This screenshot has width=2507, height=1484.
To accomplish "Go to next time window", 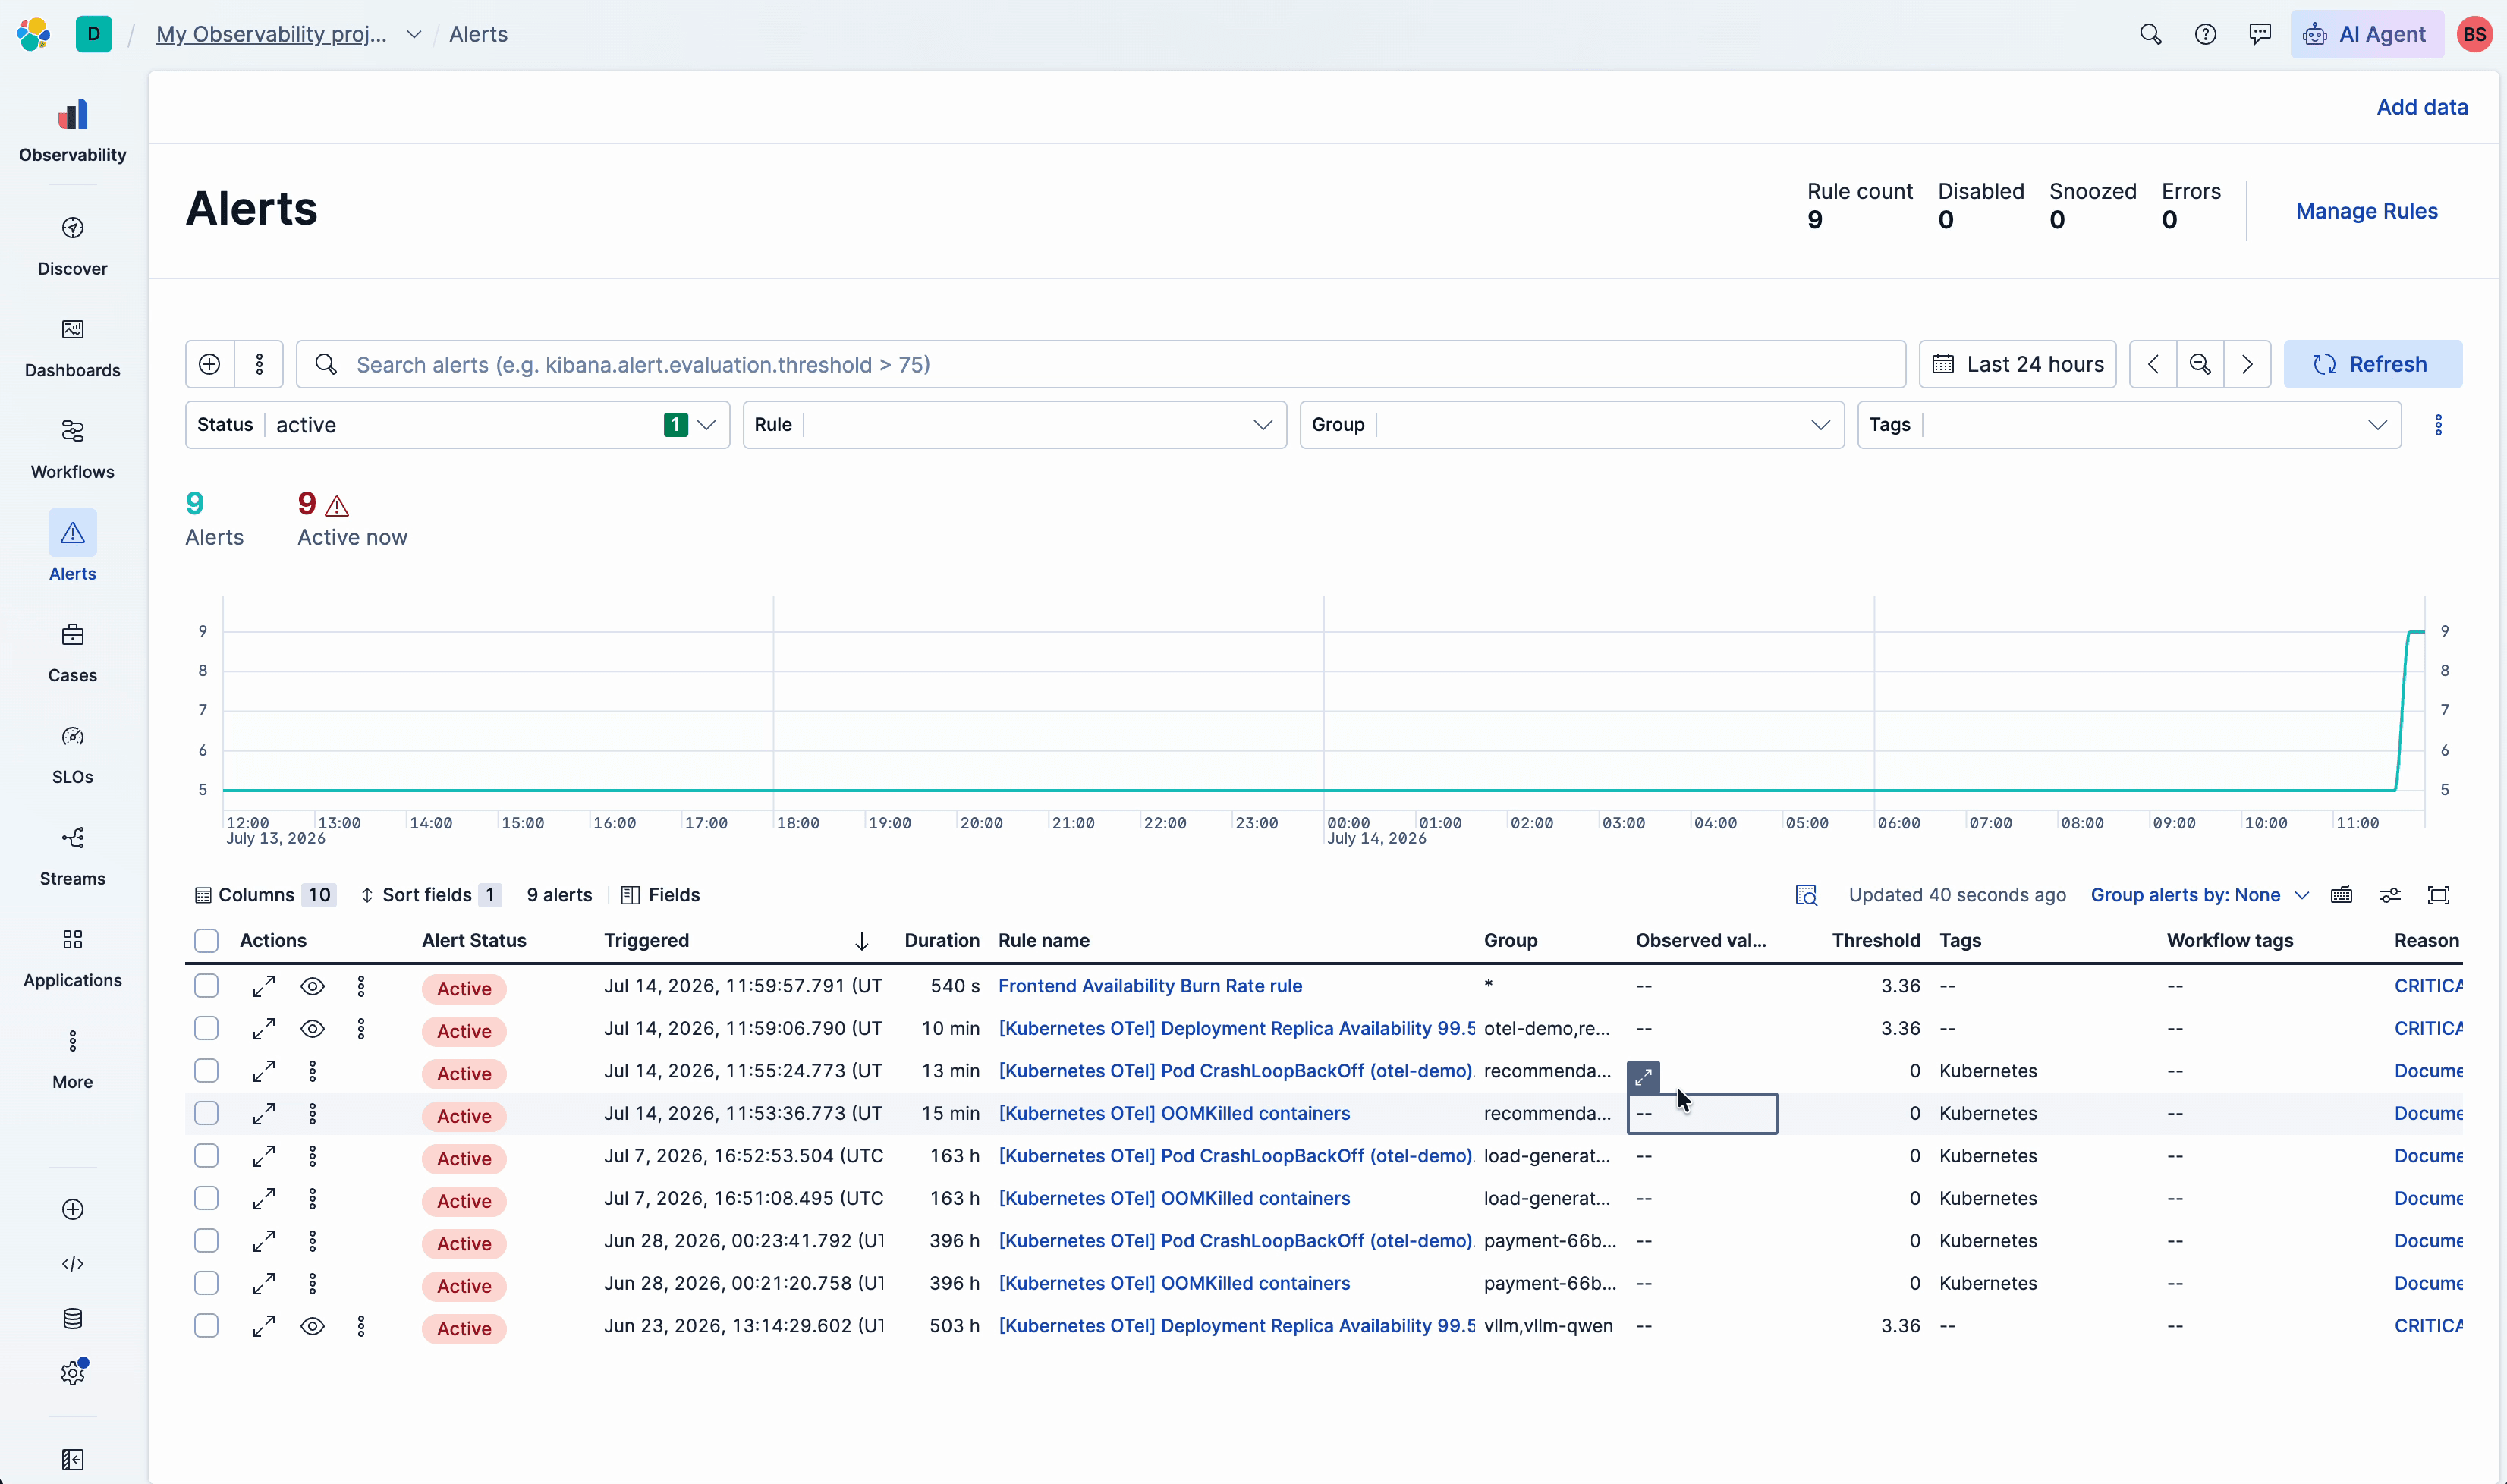I will 2247,364.
